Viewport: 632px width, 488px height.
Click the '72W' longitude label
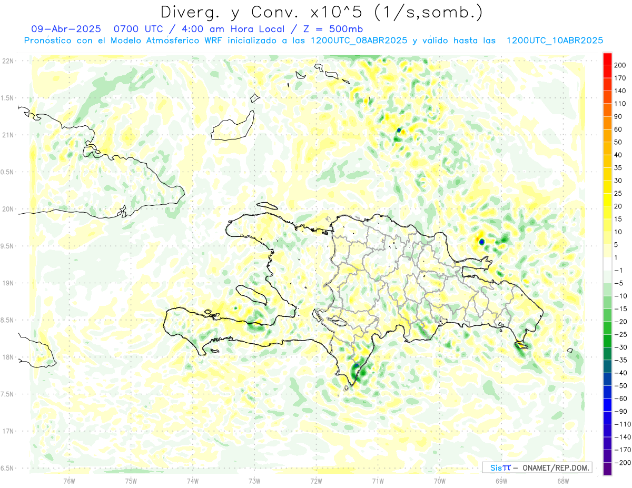(x=316, y=481)
